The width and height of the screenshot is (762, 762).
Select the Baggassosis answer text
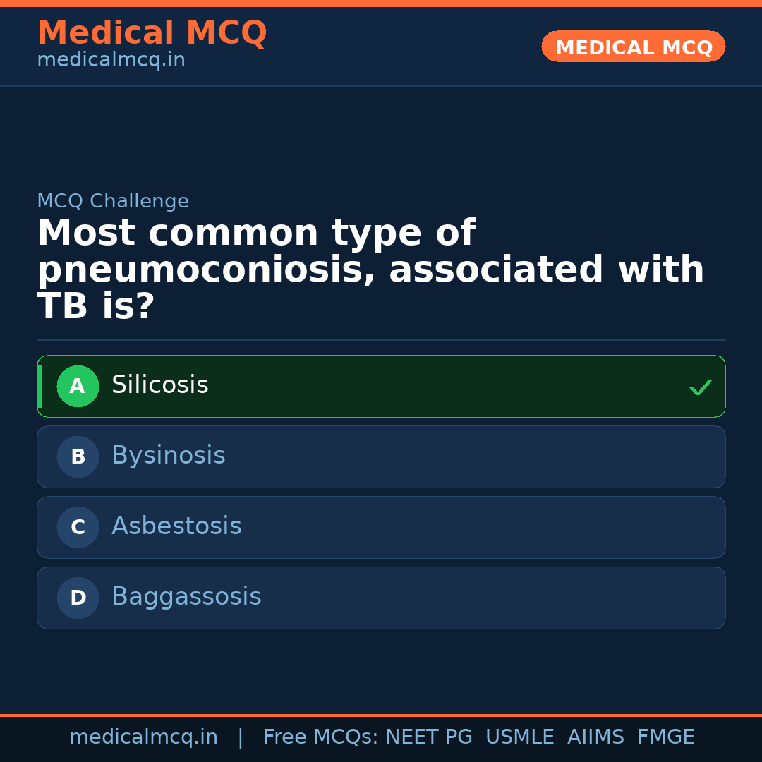click(x=186, y=597)
